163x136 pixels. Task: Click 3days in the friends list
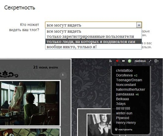click(121, 104)
